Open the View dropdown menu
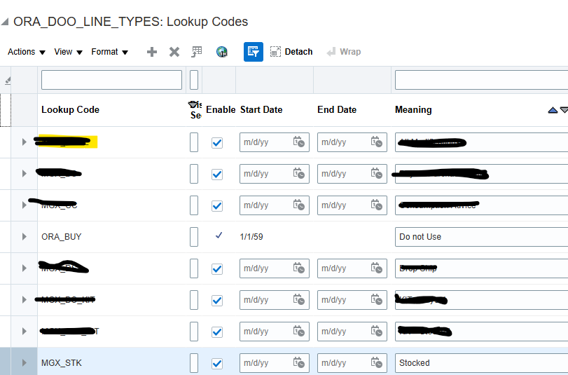The height and width of the screenshot is (375, 568). (x=69, y=52)
